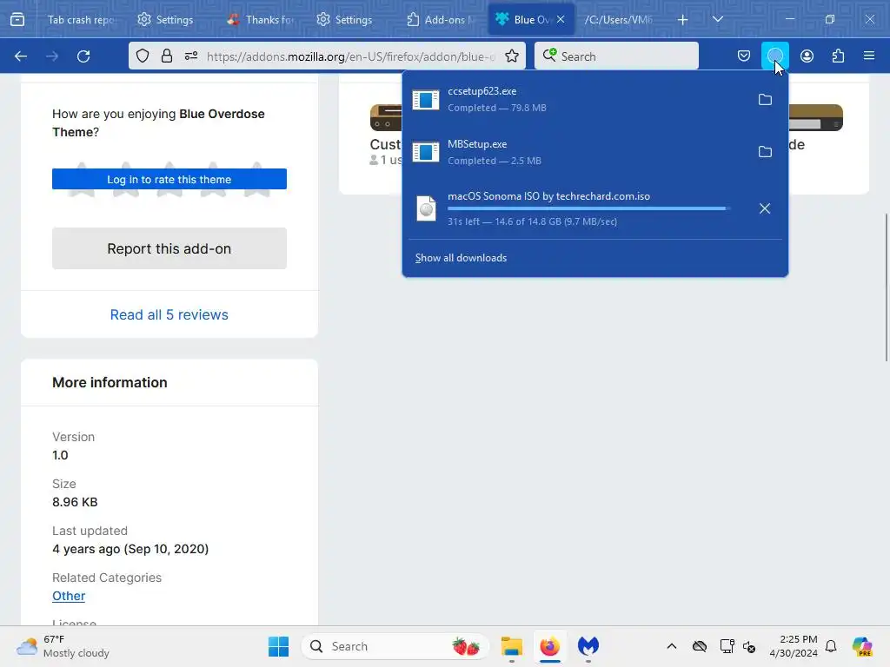Switch to second Settings tab
Screen dimensions: 890x667
tap(345, 20)
